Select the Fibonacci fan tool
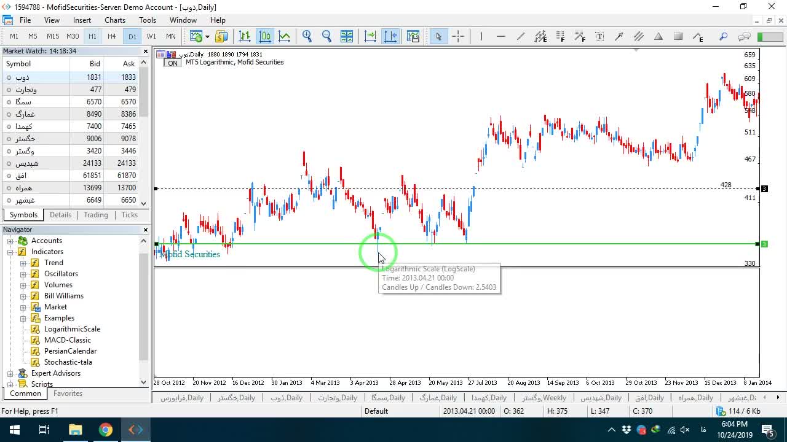 (x=580, y=36)
